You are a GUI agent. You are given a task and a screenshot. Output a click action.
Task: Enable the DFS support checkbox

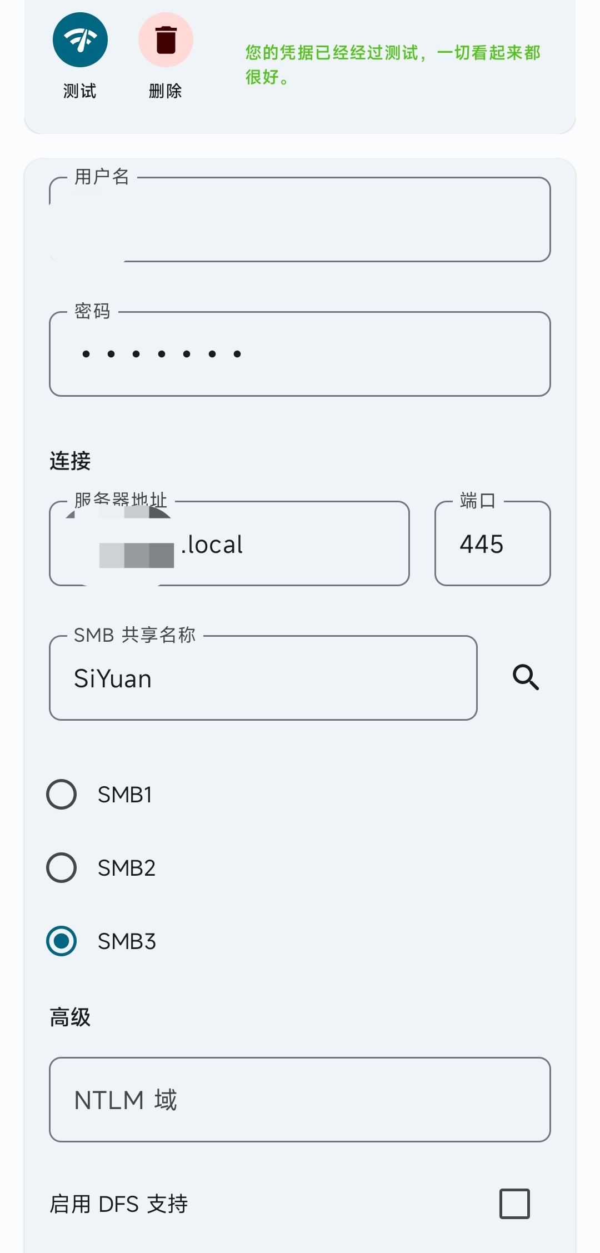514,1204
